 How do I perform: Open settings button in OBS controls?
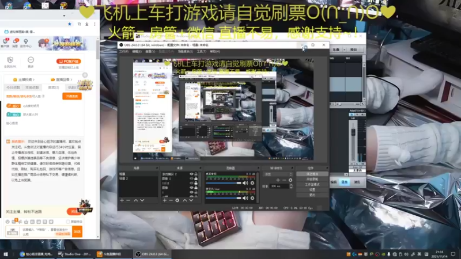[x=312, y=190]
